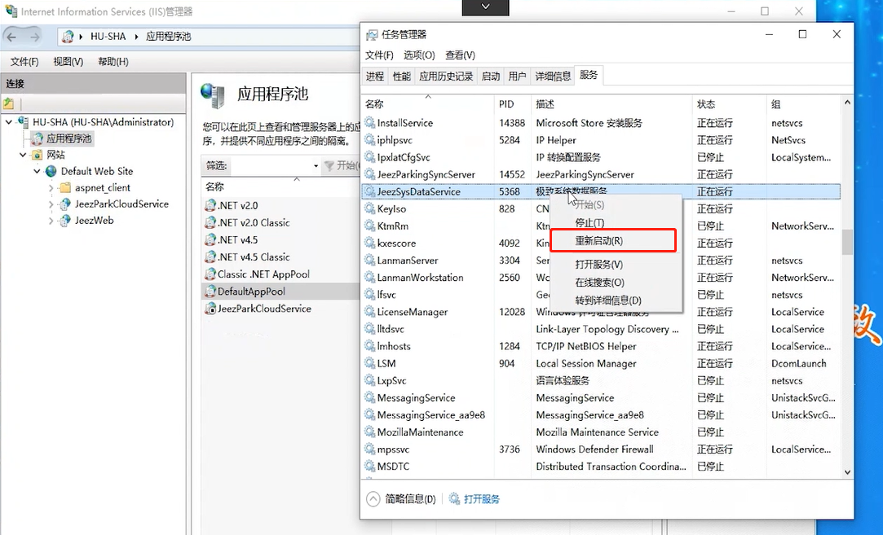Click the HU-SHA server node icon
This screenshot has height=535, width=883.
23,121
